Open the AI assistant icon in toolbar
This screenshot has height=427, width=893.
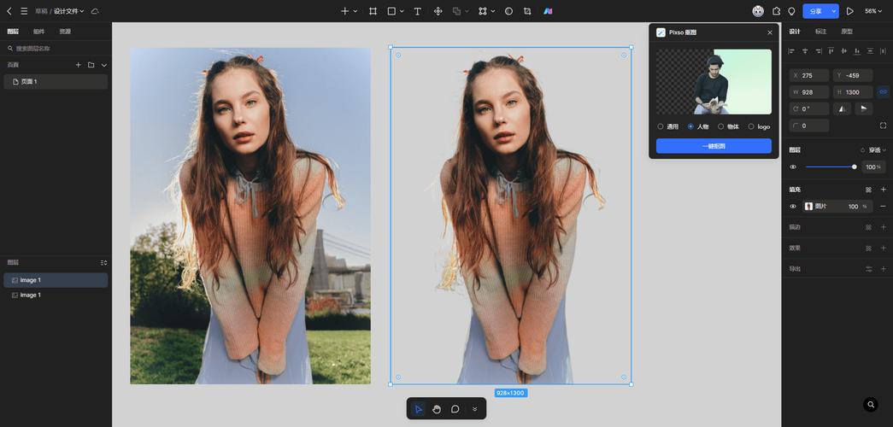point(548,11)
